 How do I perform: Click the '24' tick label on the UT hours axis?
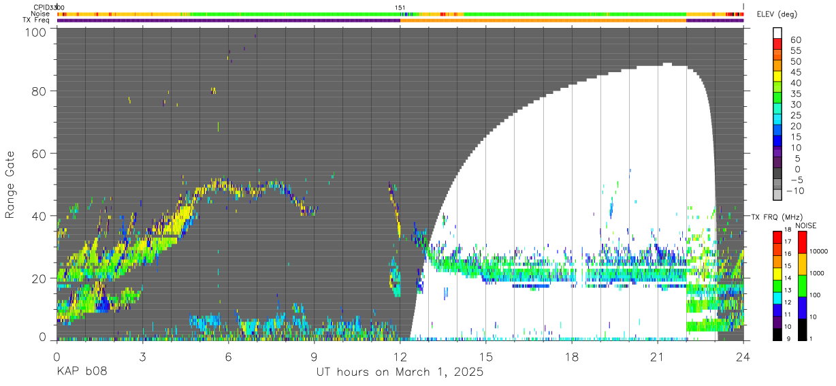743,357
